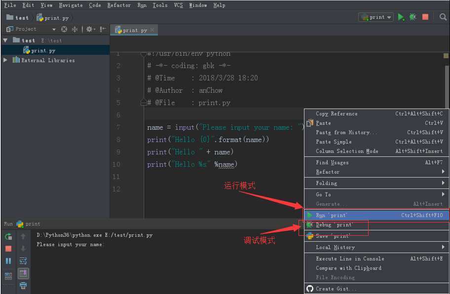This screenshot has width=450, height=294.
Task: Choose Save 'print' in context menu
Action: [x=376, y=236]
